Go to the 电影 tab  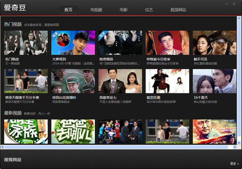tap(124, 9)
